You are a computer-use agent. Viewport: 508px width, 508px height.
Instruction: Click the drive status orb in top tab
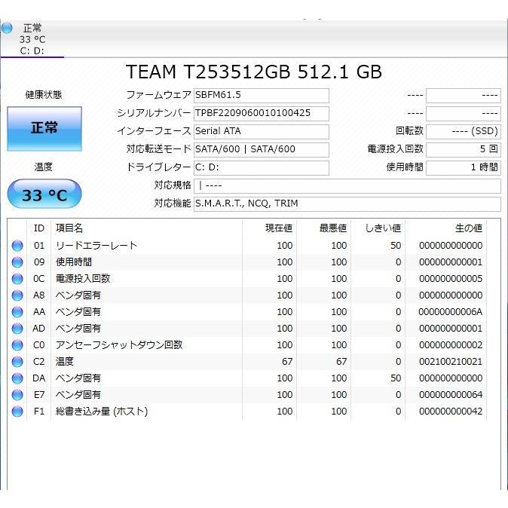(x=7, y=29)
